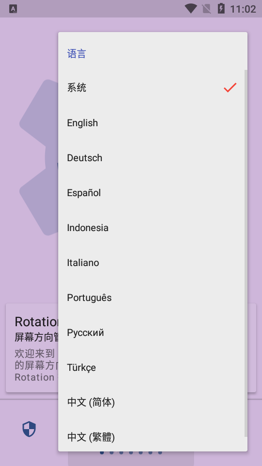Select Italiano from the list

pyautogui.click(x=153, y=263)
